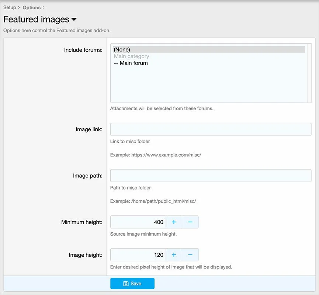Choose '-- Main forum' in the forums list
Viewport: 319px width, 295px height.
tap(131, 63)
